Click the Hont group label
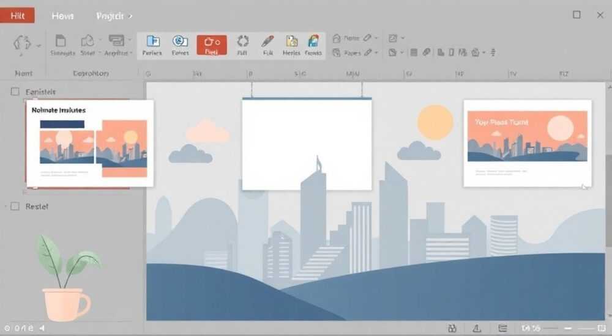The width and height of the screenshot is (612, 336). [24, 73]
